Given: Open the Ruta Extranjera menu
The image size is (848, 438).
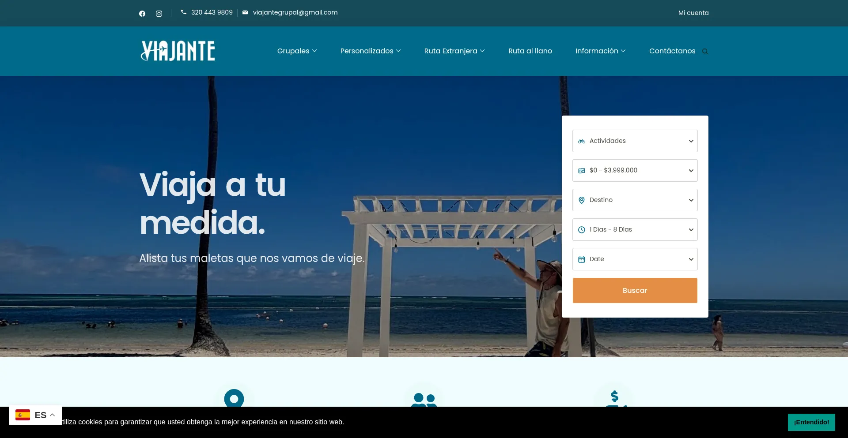Looking at the screenshot, I should click(454, 51).
